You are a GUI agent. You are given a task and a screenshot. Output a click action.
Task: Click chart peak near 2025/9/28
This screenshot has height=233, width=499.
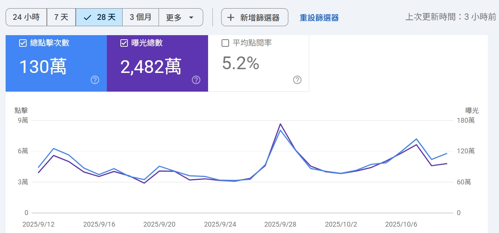pyautogui.click(x=280, y=124)
